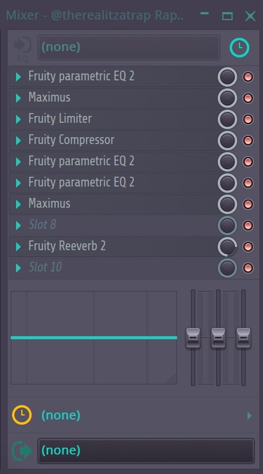Toggle the Slot 8 enable LED
The height and width of the screenshot is (474, 263).
[248, 225]
